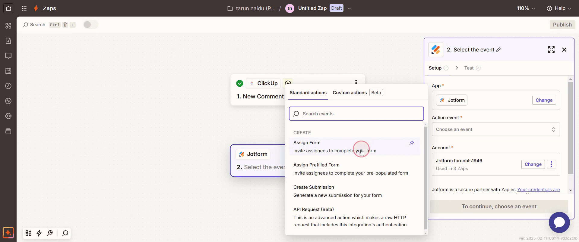This screenshot has width=579, height=242.
Task: Open Jotform account three-dot options
Action: click(x=552, y=164)
